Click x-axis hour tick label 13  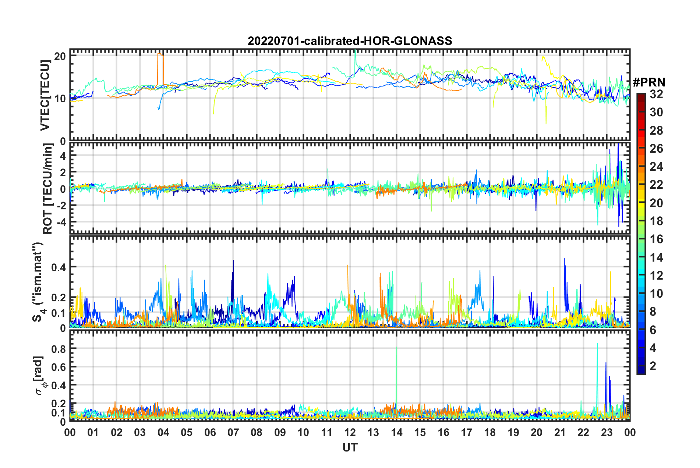tap(373, 432)
